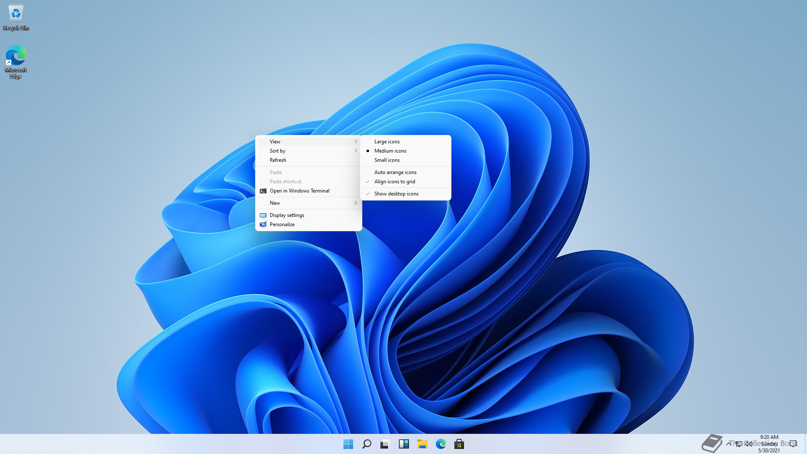The height and width of the screenshot is (454, 807).
Task: Choose Small icons view size
Action: [406, 160]
